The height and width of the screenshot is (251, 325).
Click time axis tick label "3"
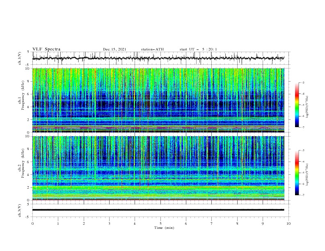(109, 224)
